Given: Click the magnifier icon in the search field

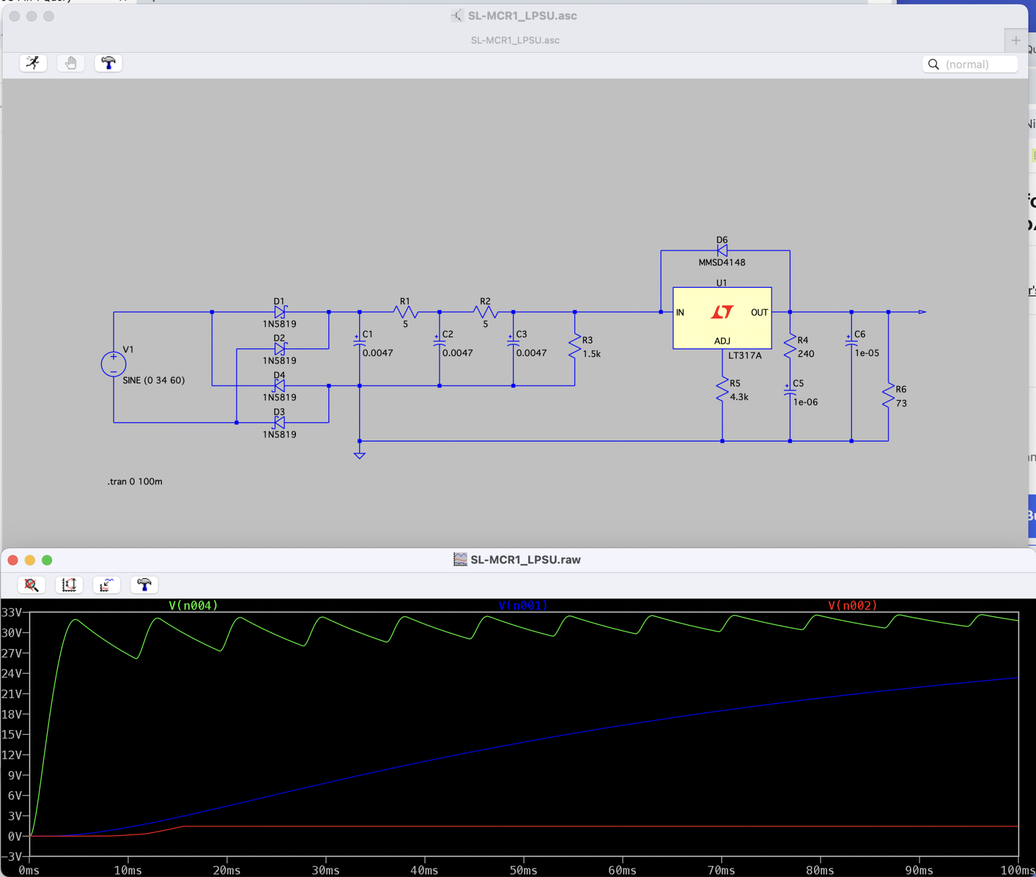Looking at the screenshot, I should point(934,64).
